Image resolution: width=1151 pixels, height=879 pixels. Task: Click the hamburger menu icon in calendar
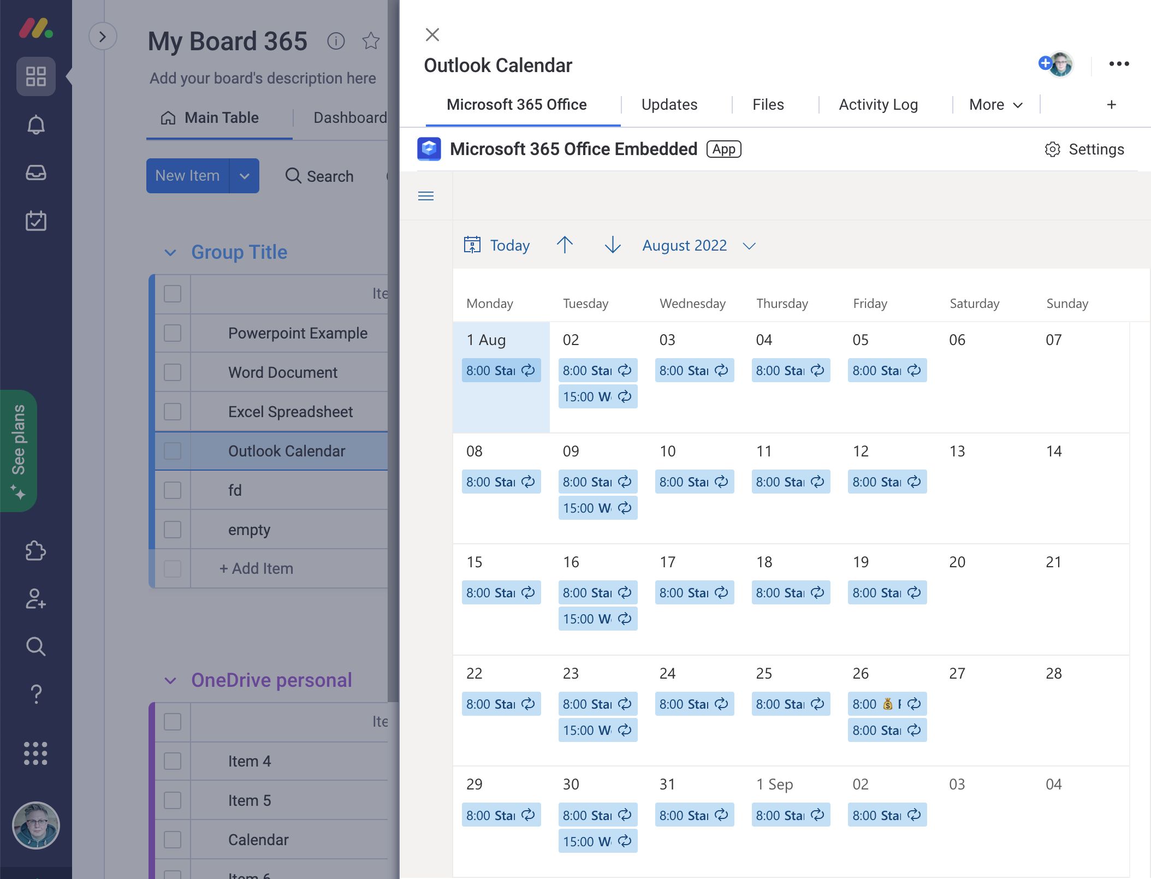[425, 196]
